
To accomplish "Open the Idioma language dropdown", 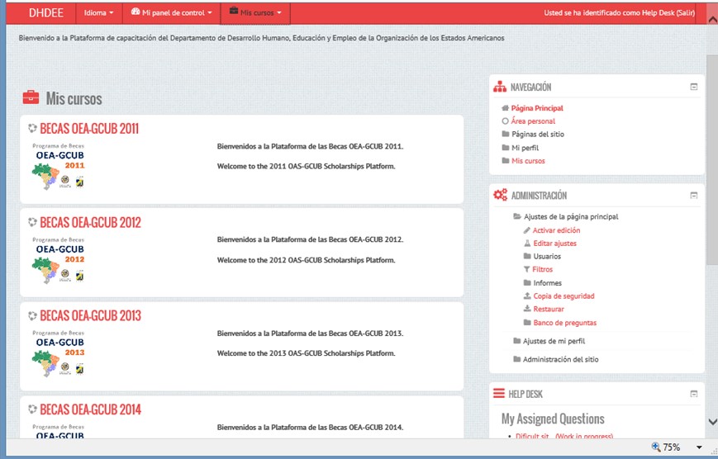I will [98, 13].
